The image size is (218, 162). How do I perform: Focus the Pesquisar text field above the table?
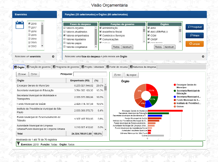tap(90, 74)
